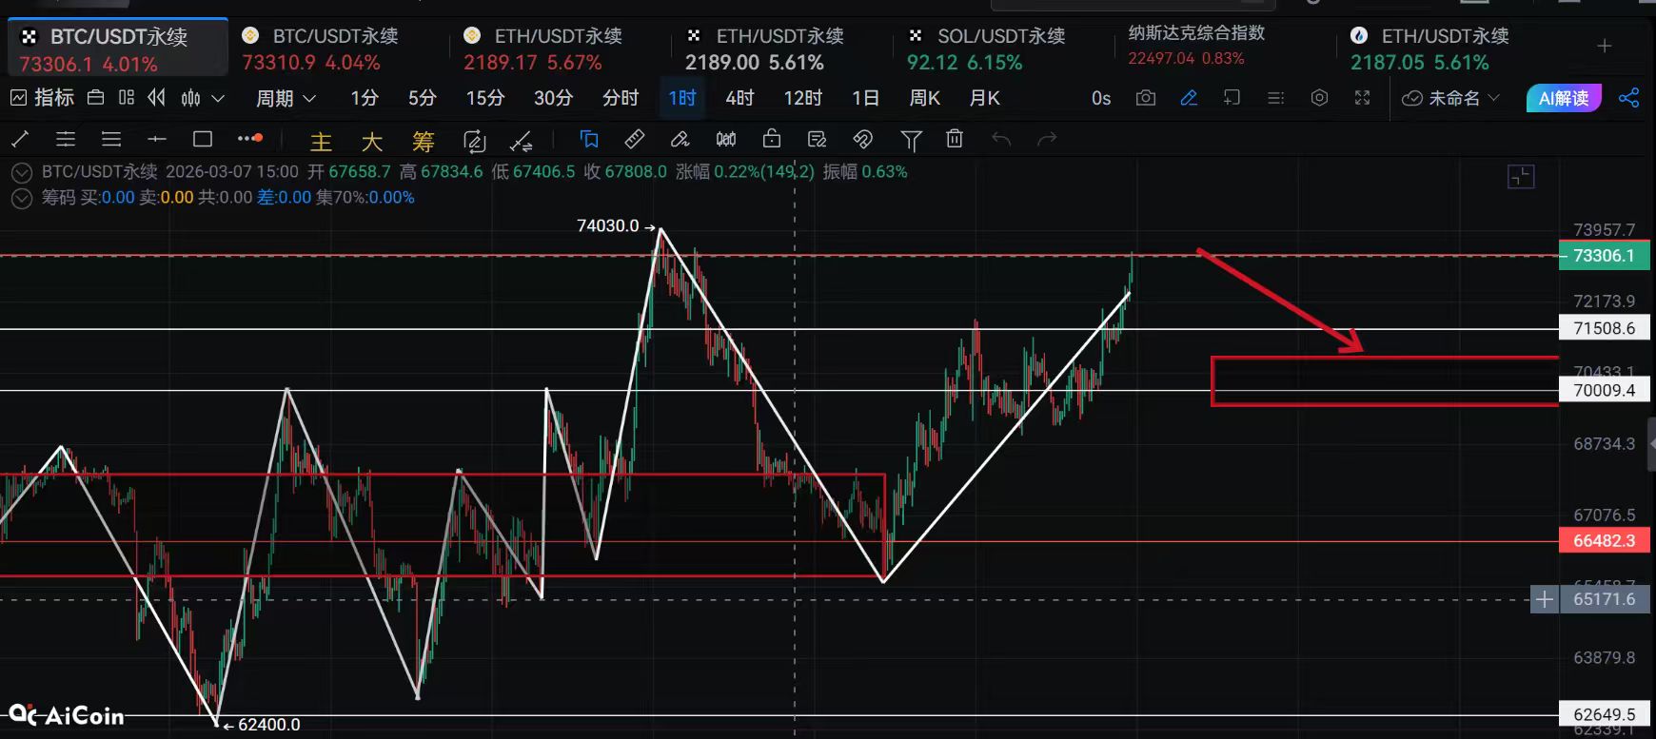This screenshot has height=739, width=1656.
Task: Expand the 未命名 layout dropdown
Action: (1452, 98)
